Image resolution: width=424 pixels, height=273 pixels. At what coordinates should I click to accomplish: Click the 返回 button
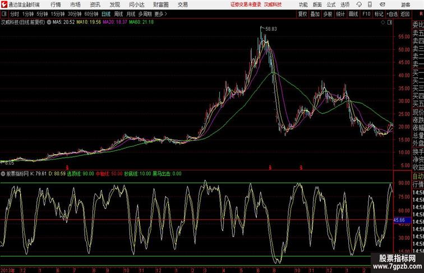pyautogui.click(x=405, y=14)
